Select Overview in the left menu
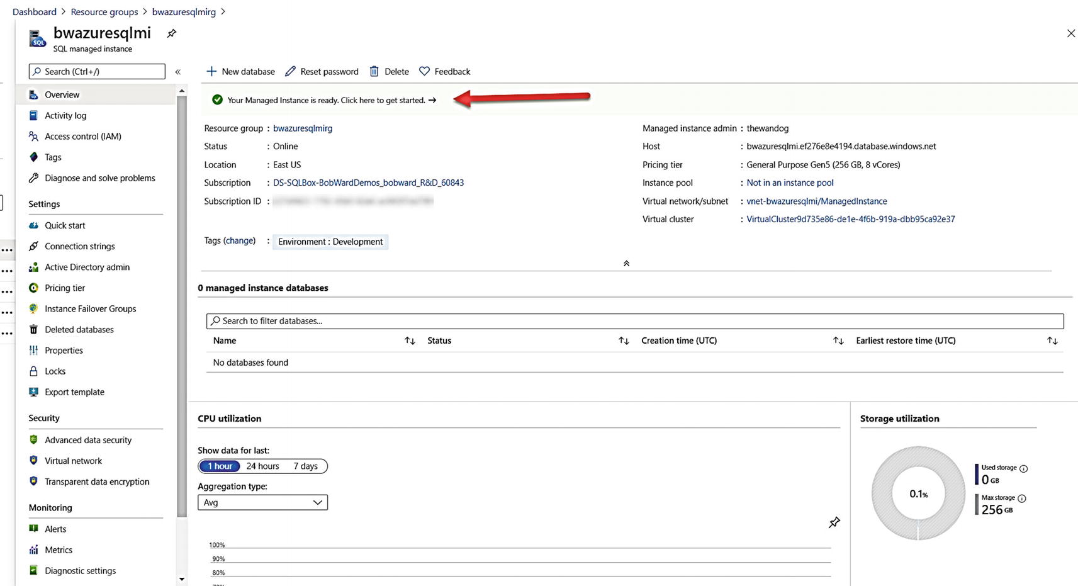1078x586 pixels. [96, 94]
